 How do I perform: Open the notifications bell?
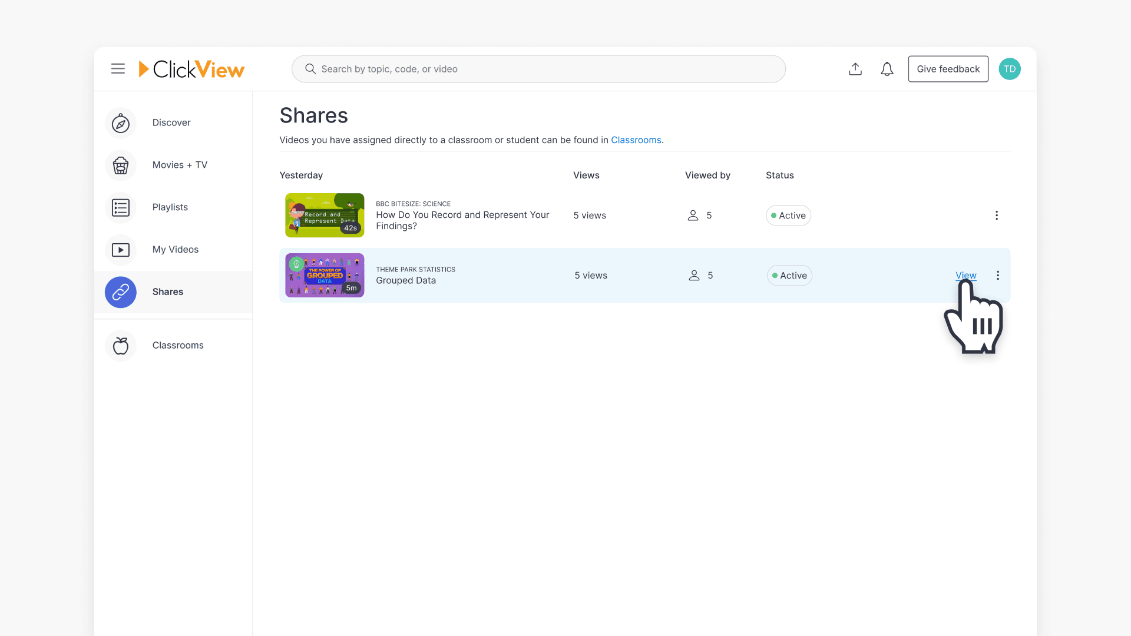[887, 69]
